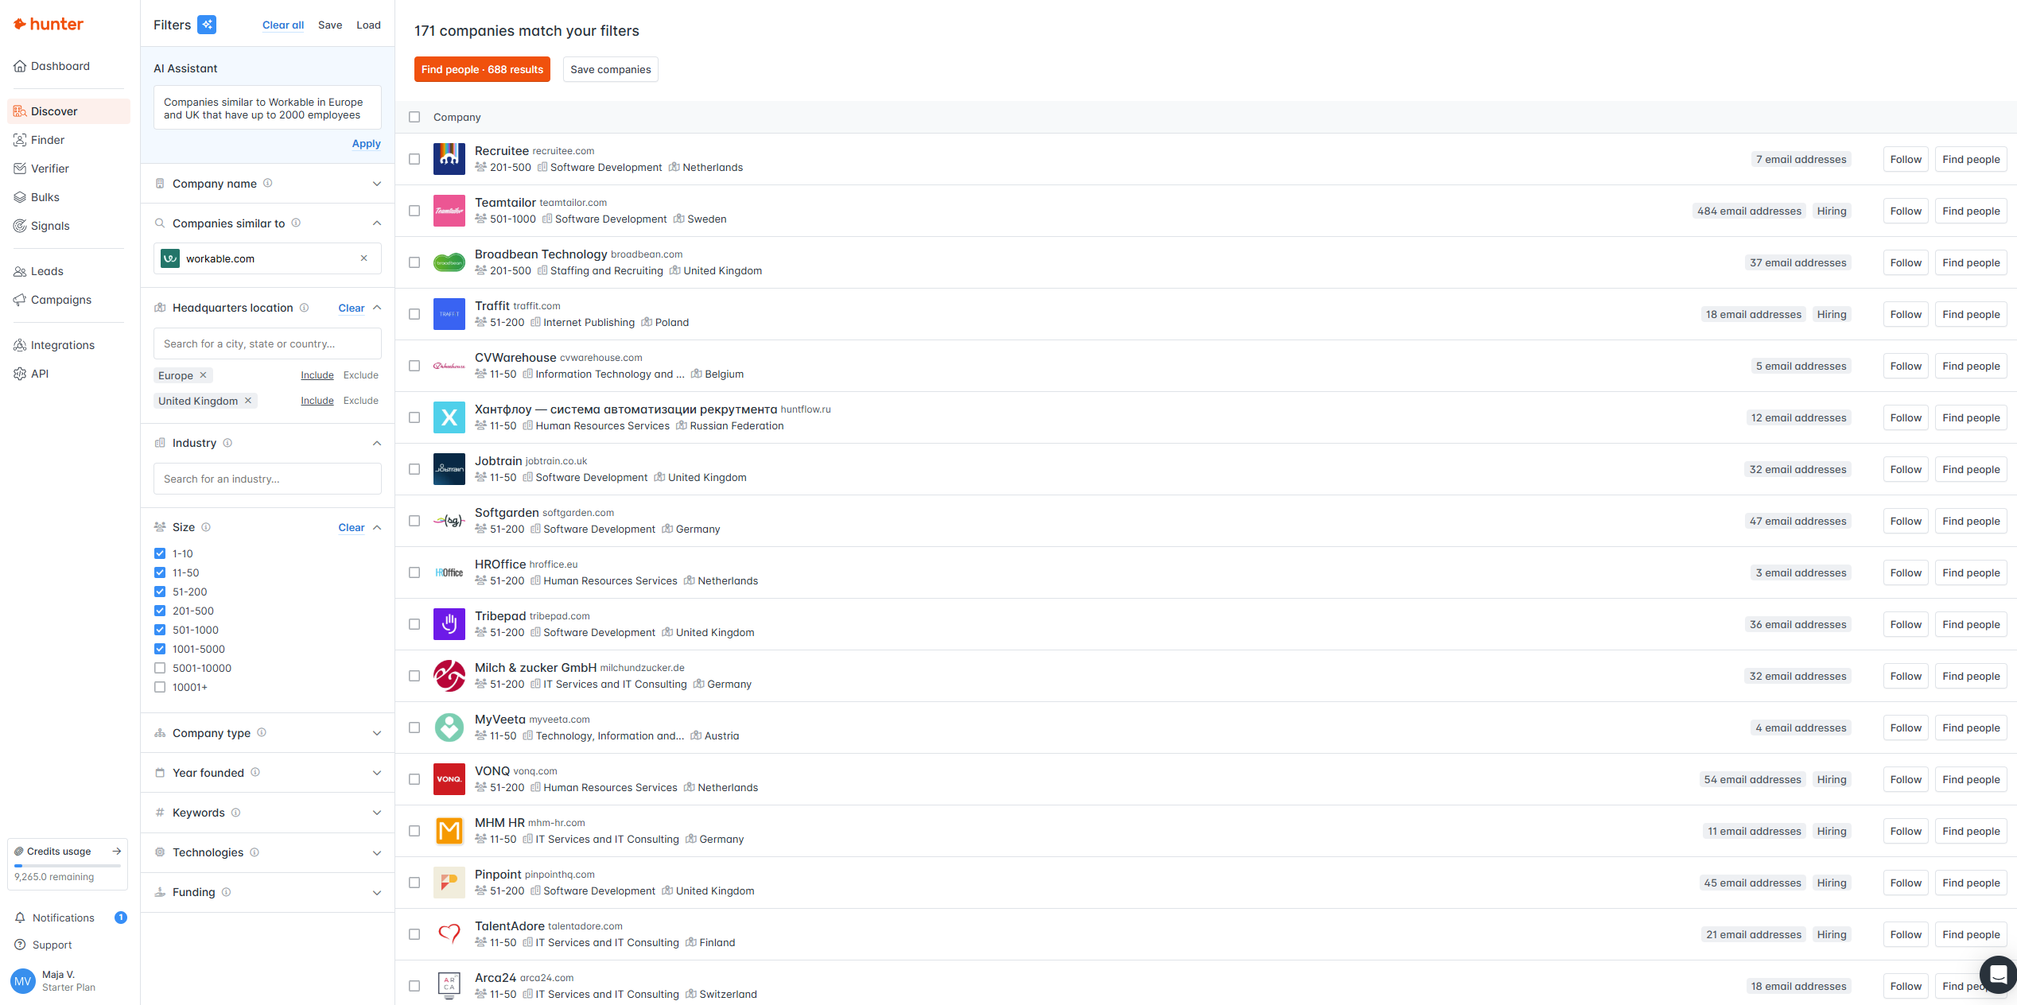Open Notifications bell in sidebar
Image resolution: width=2017 pixels, height=1005 pixels.
21,918
